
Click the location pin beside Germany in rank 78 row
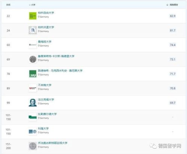(x=39, y=74)
